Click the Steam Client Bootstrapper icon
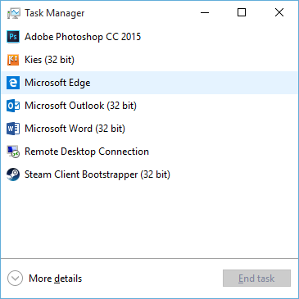The image size is (299, 299). [x=13, y=174]
